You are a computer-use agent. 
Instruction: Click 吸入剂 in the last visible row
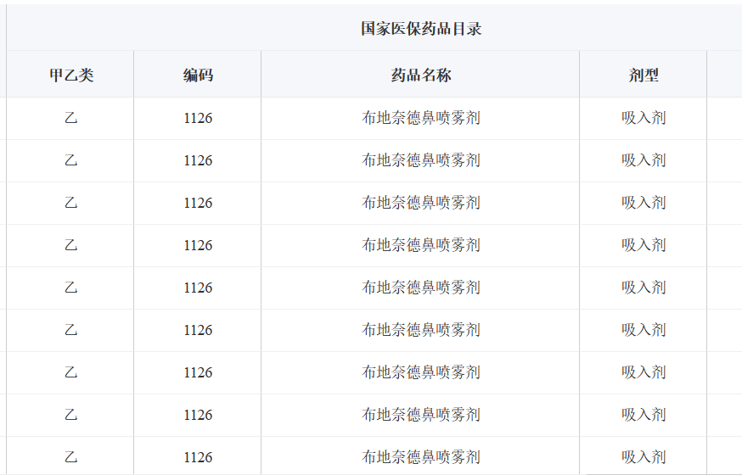[644, 457]
